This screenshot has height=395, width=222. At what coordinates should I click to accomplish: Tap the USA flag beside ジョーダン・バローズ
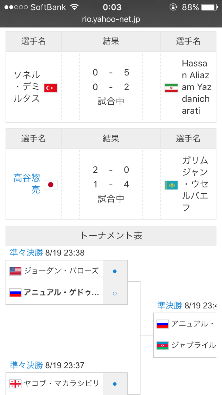[15, 271]
